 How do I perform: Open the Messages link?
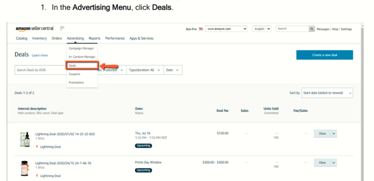coord(323,29)
